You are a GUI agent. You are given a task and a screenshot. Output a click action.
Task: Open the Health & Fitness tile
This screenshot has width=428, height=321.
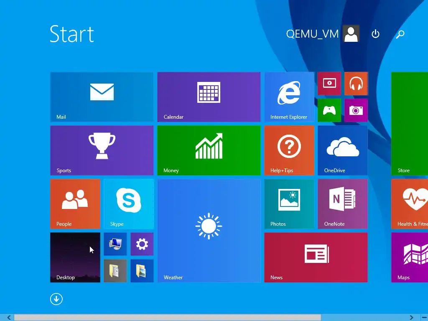coord(410,204)
